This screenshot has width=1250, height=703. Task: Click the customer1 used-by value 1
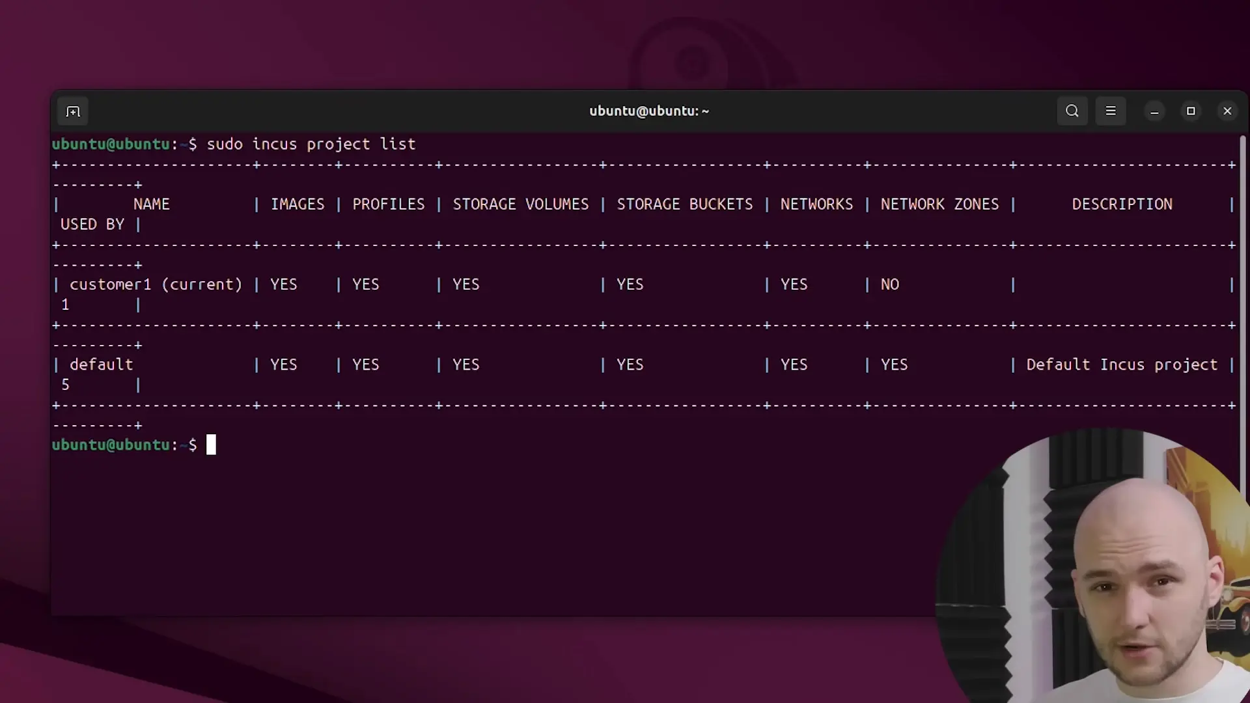pos(65,305)
